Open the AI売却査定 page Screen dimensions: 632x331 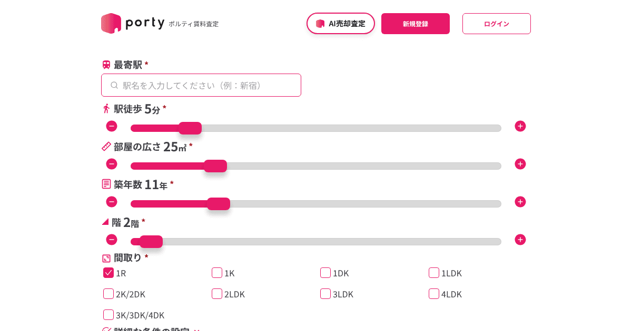pos(341,24)
